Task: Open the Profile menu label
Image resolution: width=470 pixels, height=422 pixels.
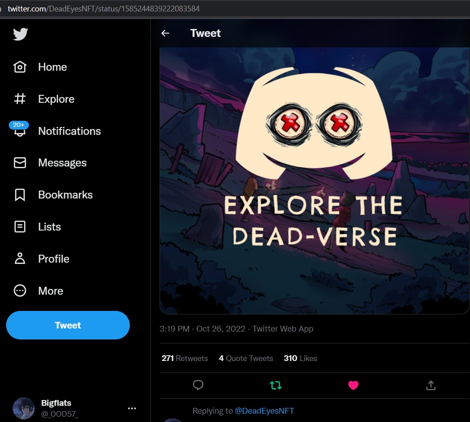Action: coord(53,259)
